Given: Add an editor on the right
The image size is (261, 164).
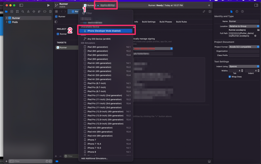Looking at the screenshot, I should click(210, 11).
